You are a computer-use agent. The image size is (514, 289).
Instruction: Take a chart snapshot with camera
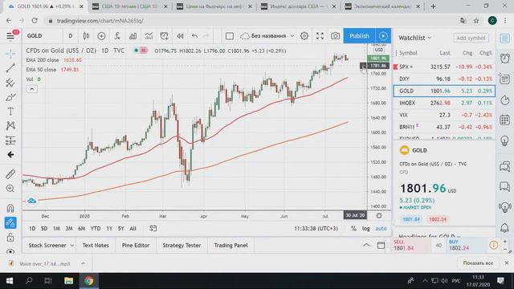point(335,36)
